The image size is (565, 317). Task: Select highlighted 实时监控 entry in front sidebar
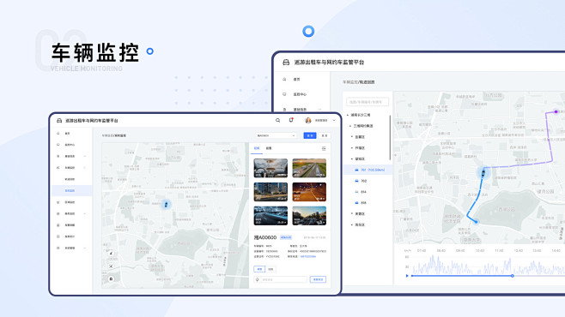point(72,191)
